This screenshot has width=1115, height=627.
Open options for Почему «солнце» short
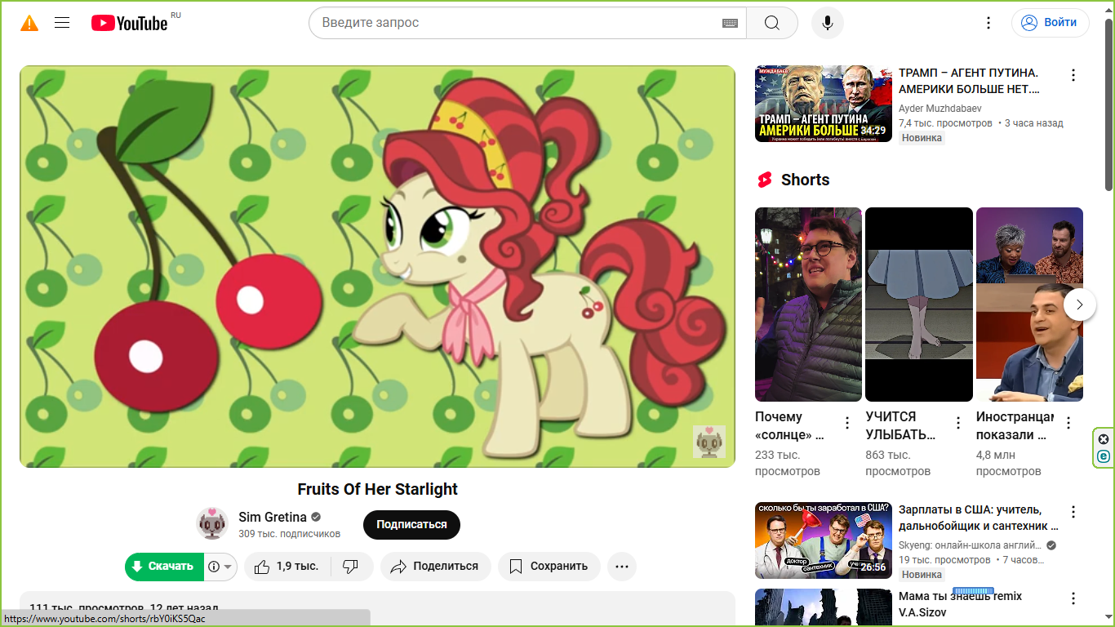(847, 423)
